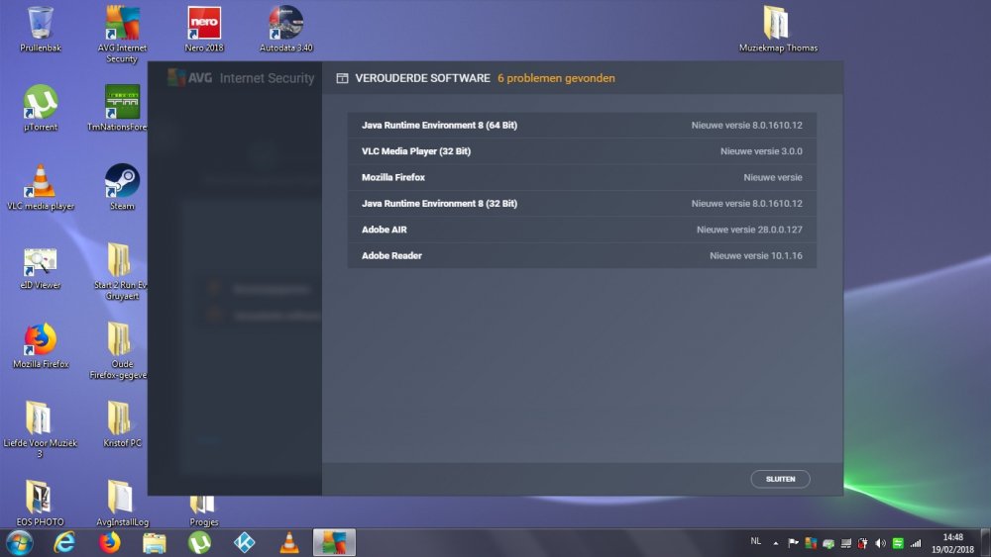The height and width of the screenshot is (557, 991).
Task: Open Mozilla Firefox desktop shortcut
Action: pyautogui.click(x=41, y=345)
